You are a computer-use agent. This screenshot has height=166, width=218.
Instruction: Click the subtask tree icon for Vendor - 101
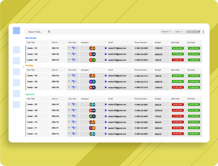click(73, 48)
